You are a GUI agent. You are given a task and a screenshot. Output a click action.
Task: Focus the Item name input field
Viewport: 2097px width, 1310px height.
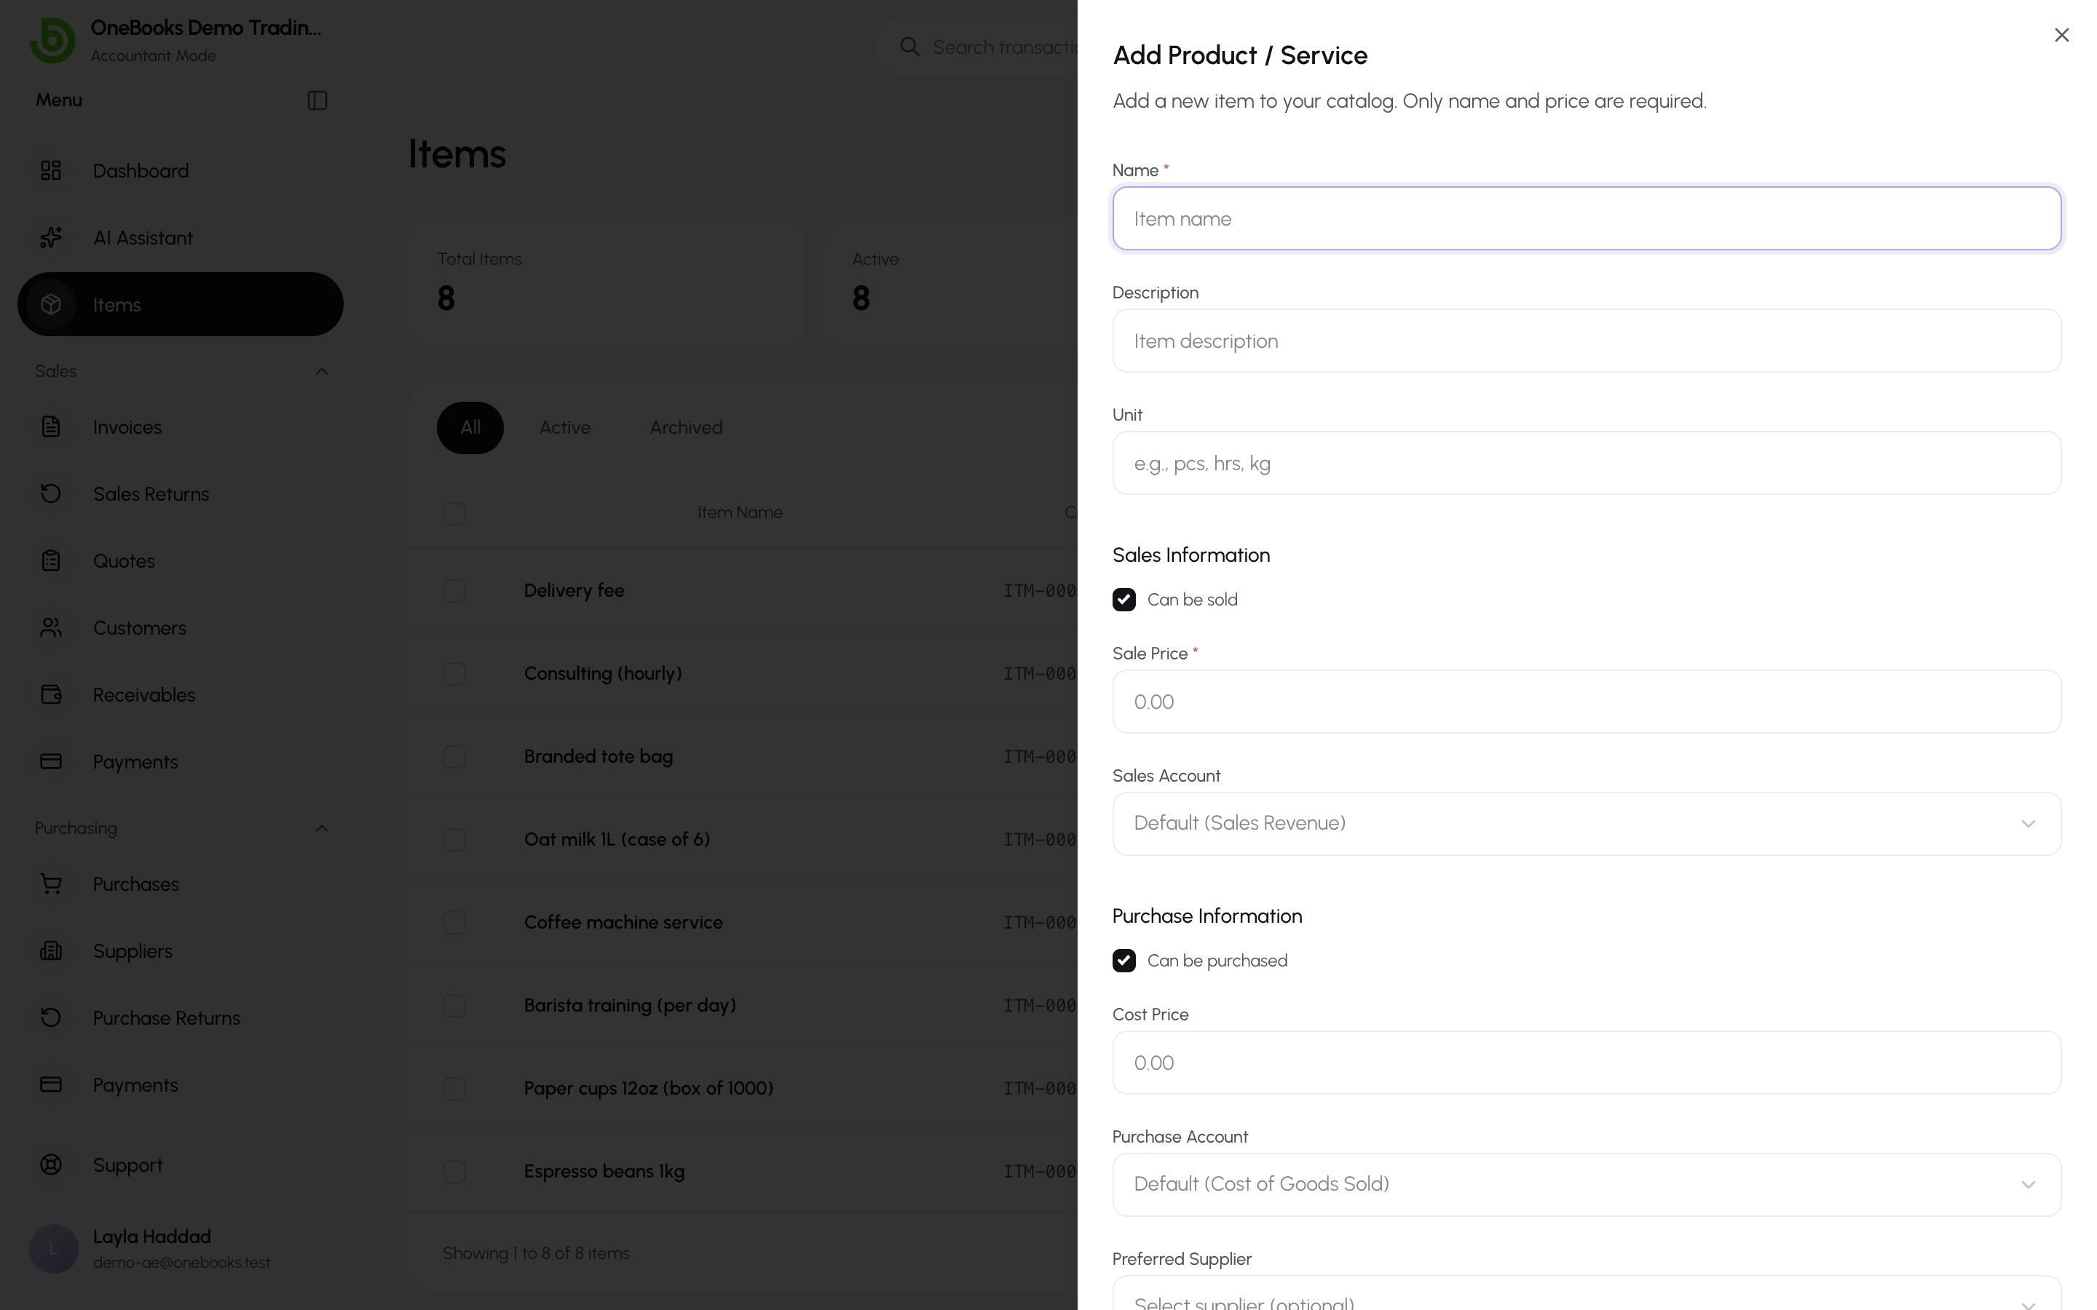(1587, 218)
